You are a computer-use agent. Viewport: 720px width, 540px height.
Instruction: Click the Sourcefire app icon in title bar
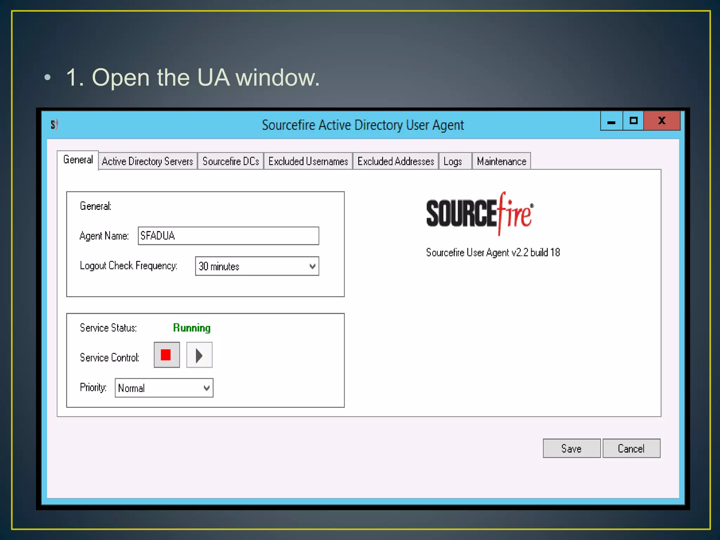[54, 124]
